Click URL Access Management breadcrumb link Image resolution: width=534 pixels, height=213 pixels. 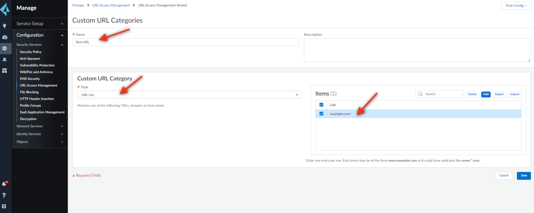(x=111, y=5)
